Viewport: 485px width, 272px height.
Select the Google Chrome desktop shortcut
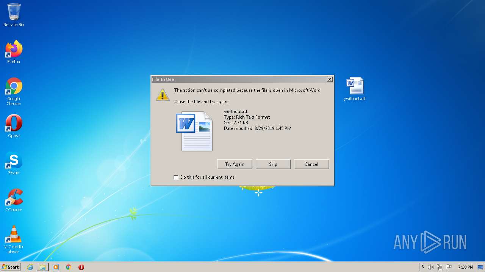point(14,91)
